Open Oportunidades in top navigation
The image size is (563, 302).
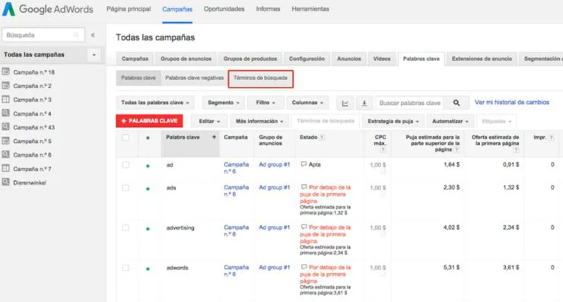tap(224, 9)
